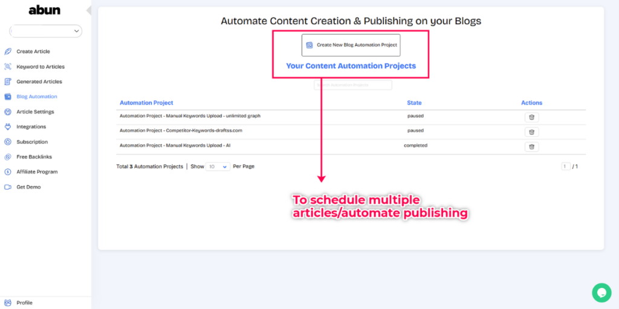This screenshot has height=309, width=619.
Task: Delete the Competitor-Keywords-draftss.com project
Action: [531, 132]
